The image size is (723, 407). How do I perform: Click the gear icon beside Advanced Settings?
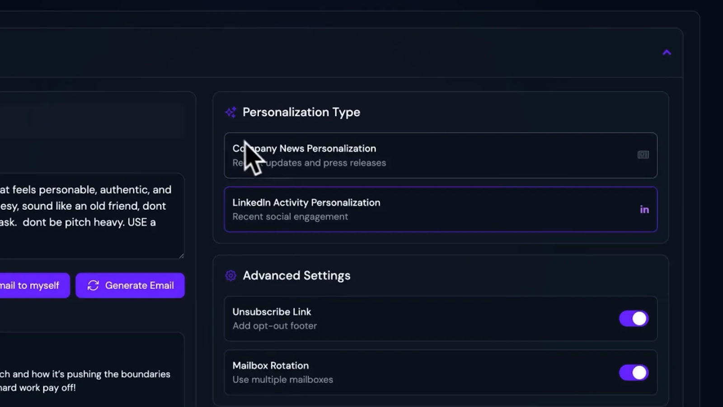pyautogui.click(x=230, y=275)
